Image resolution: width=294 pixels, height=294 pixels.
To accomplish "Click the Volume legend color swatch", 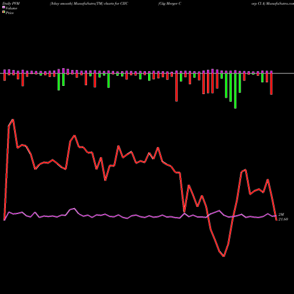I will [x=4, y=8].
